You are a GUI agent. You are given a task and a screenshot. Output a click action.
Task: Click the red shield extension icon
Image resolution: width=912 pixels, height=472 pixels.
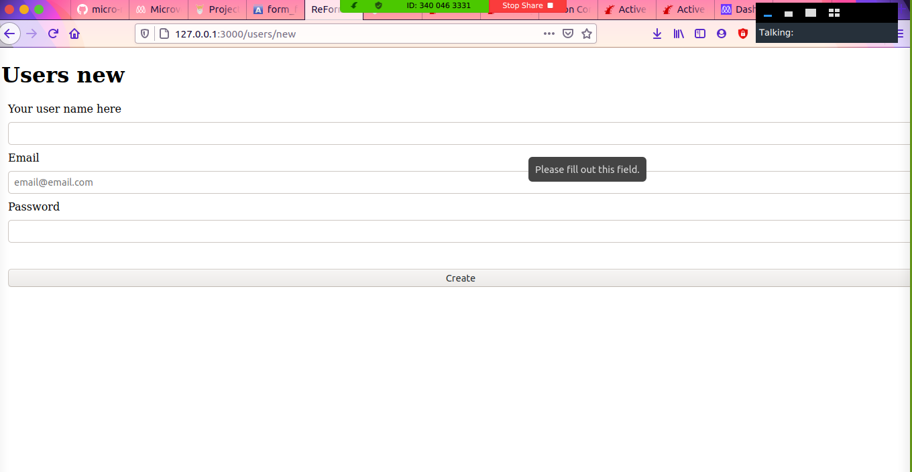pyautogui.click(x=743, y=34)
